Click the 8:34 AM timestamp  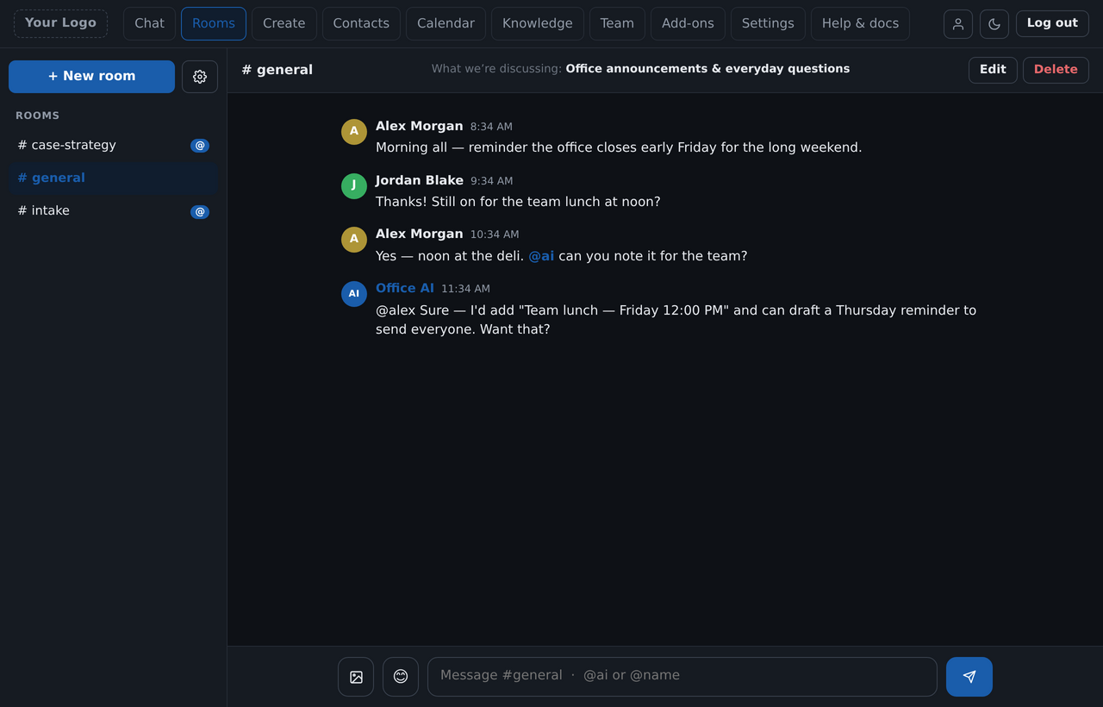(491, 127)
